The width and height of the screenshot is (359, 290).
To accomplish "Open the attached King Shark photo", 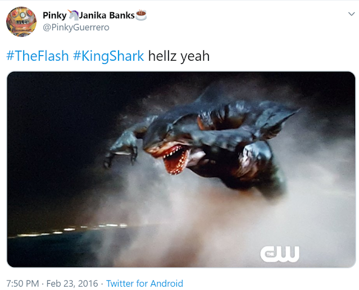I will pyautogui.click(x=181, y=170).
